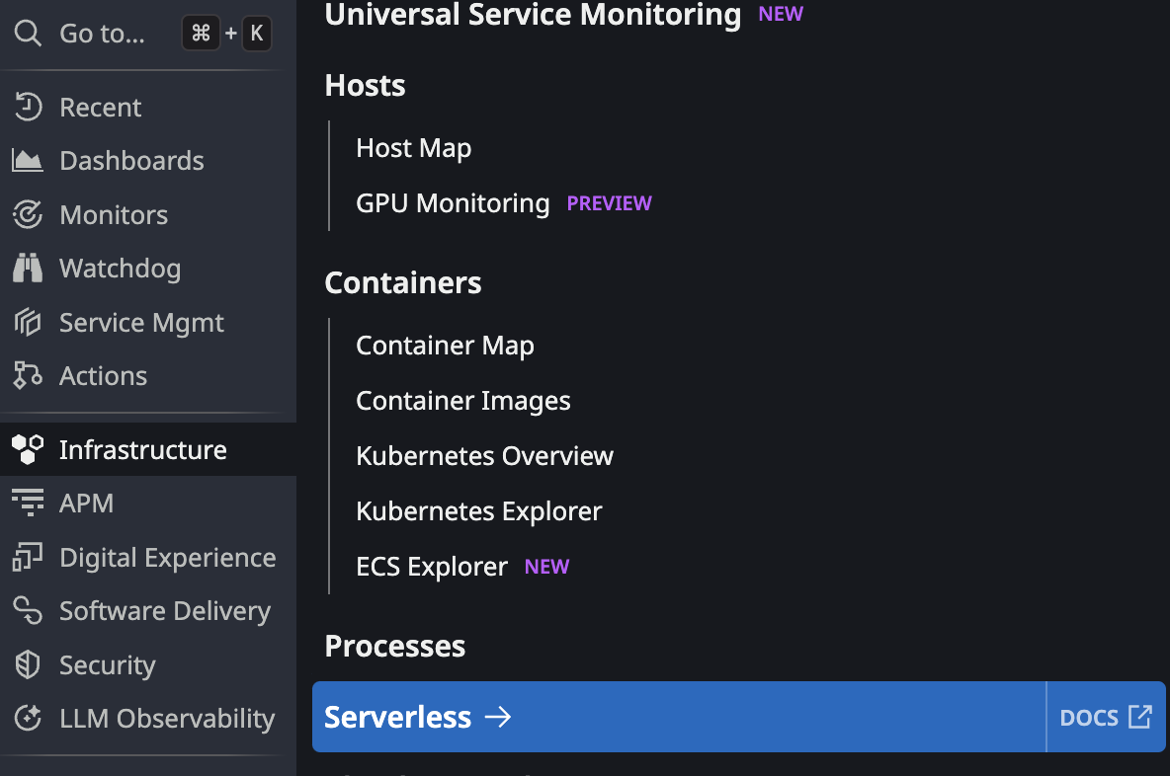Screen dimensions: 1170x776
Task: Click the Security shield icon
Action: [27, 664]
